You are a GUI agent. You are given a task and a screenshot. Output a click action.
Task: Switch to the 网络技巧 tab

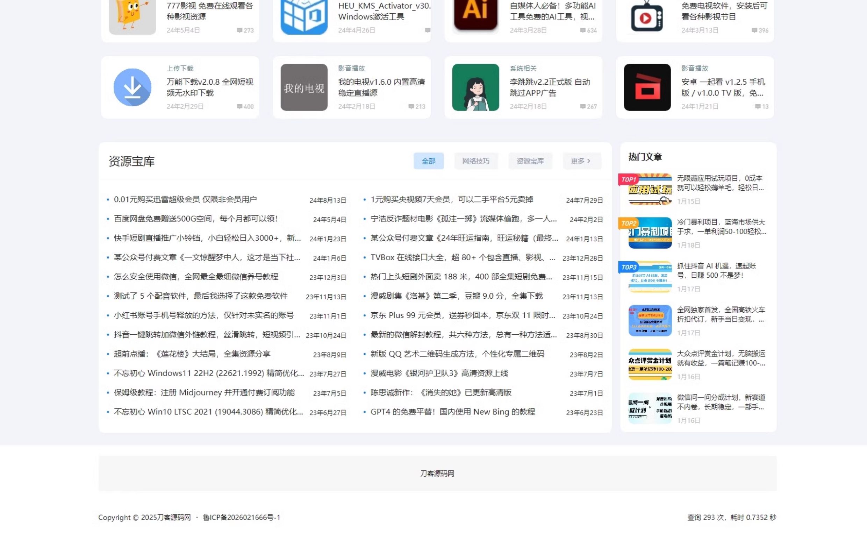476,161
